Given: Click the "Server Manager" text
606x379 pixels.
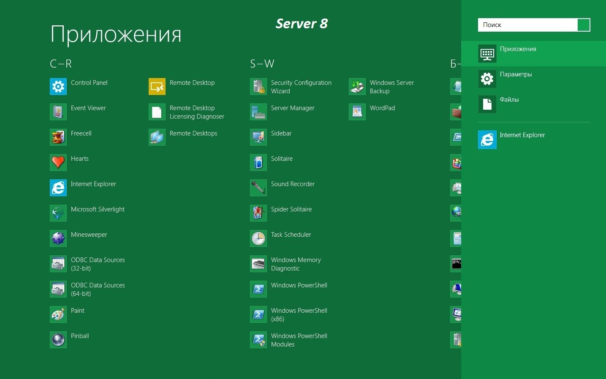Looking at the screenshot, I should [x=293, y=108].
